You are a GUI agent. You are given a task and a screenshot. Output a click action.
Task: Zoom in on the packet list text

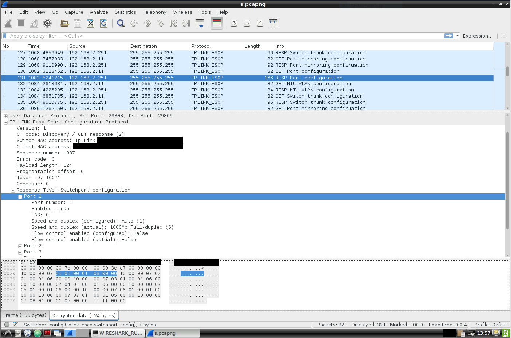pyautogui.click(x=233, y=23)
